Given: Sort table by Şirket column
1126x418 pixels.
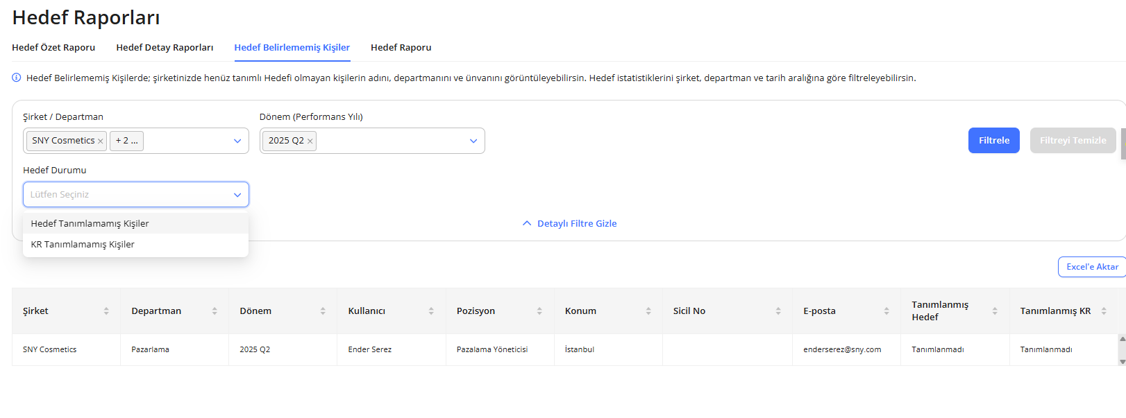Looking at the screenshot, I should 106,311.
